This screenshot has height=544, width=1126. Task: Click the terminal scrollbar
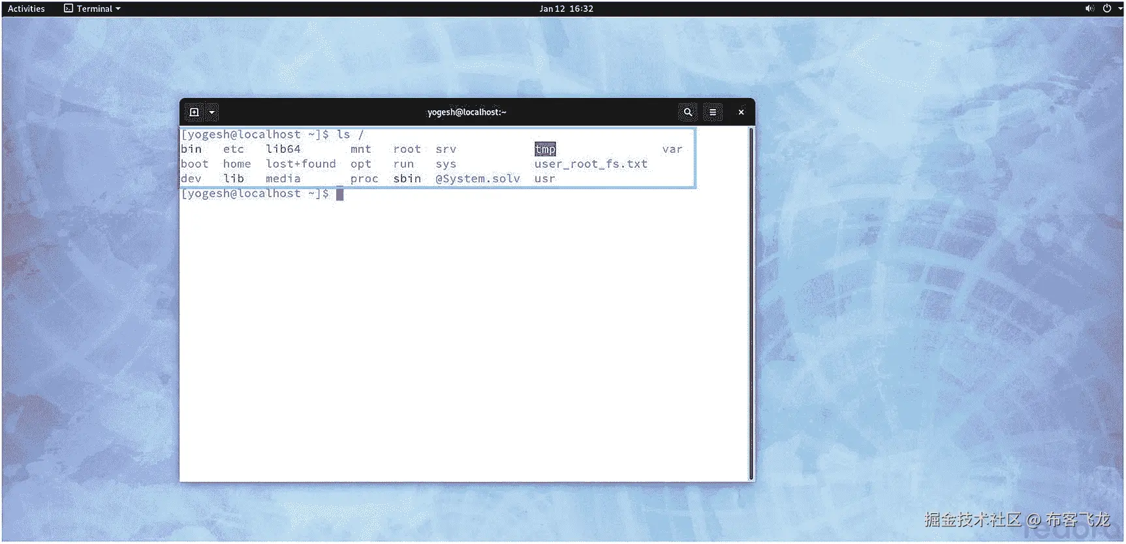tap(751, 304)
